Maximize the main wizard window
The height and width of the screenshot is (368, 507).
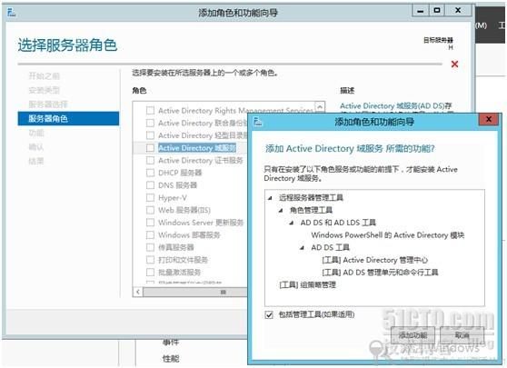(x=437, y=11)
